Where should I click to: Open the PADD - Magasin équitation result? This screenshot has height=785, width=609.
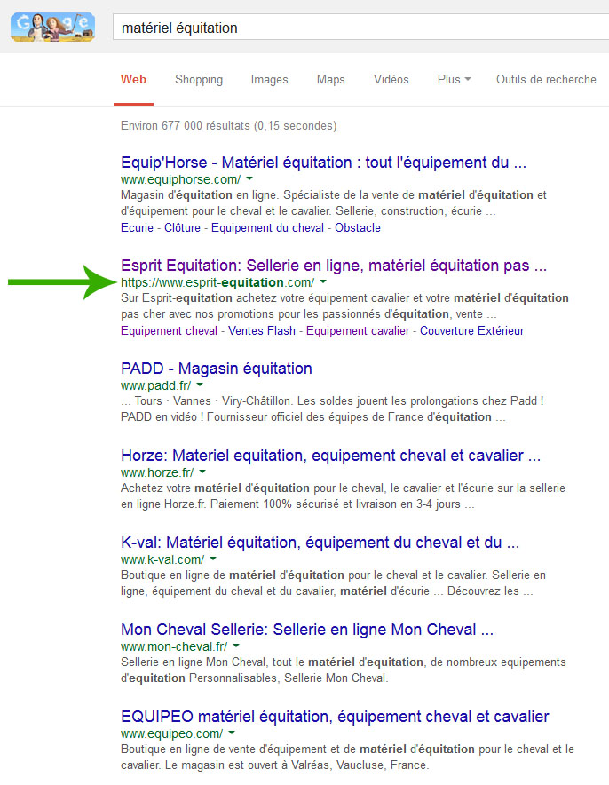217,369
